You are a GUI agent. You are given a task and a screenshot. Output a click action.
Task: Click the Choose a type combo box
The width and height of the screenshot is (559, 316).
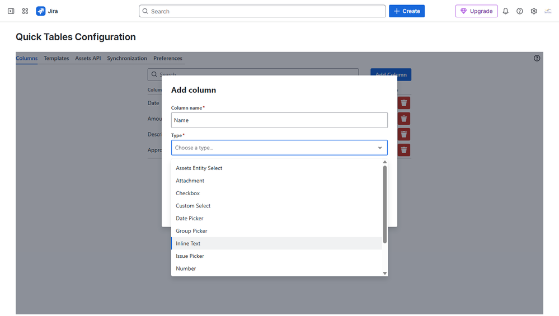(x=279, y=148)
